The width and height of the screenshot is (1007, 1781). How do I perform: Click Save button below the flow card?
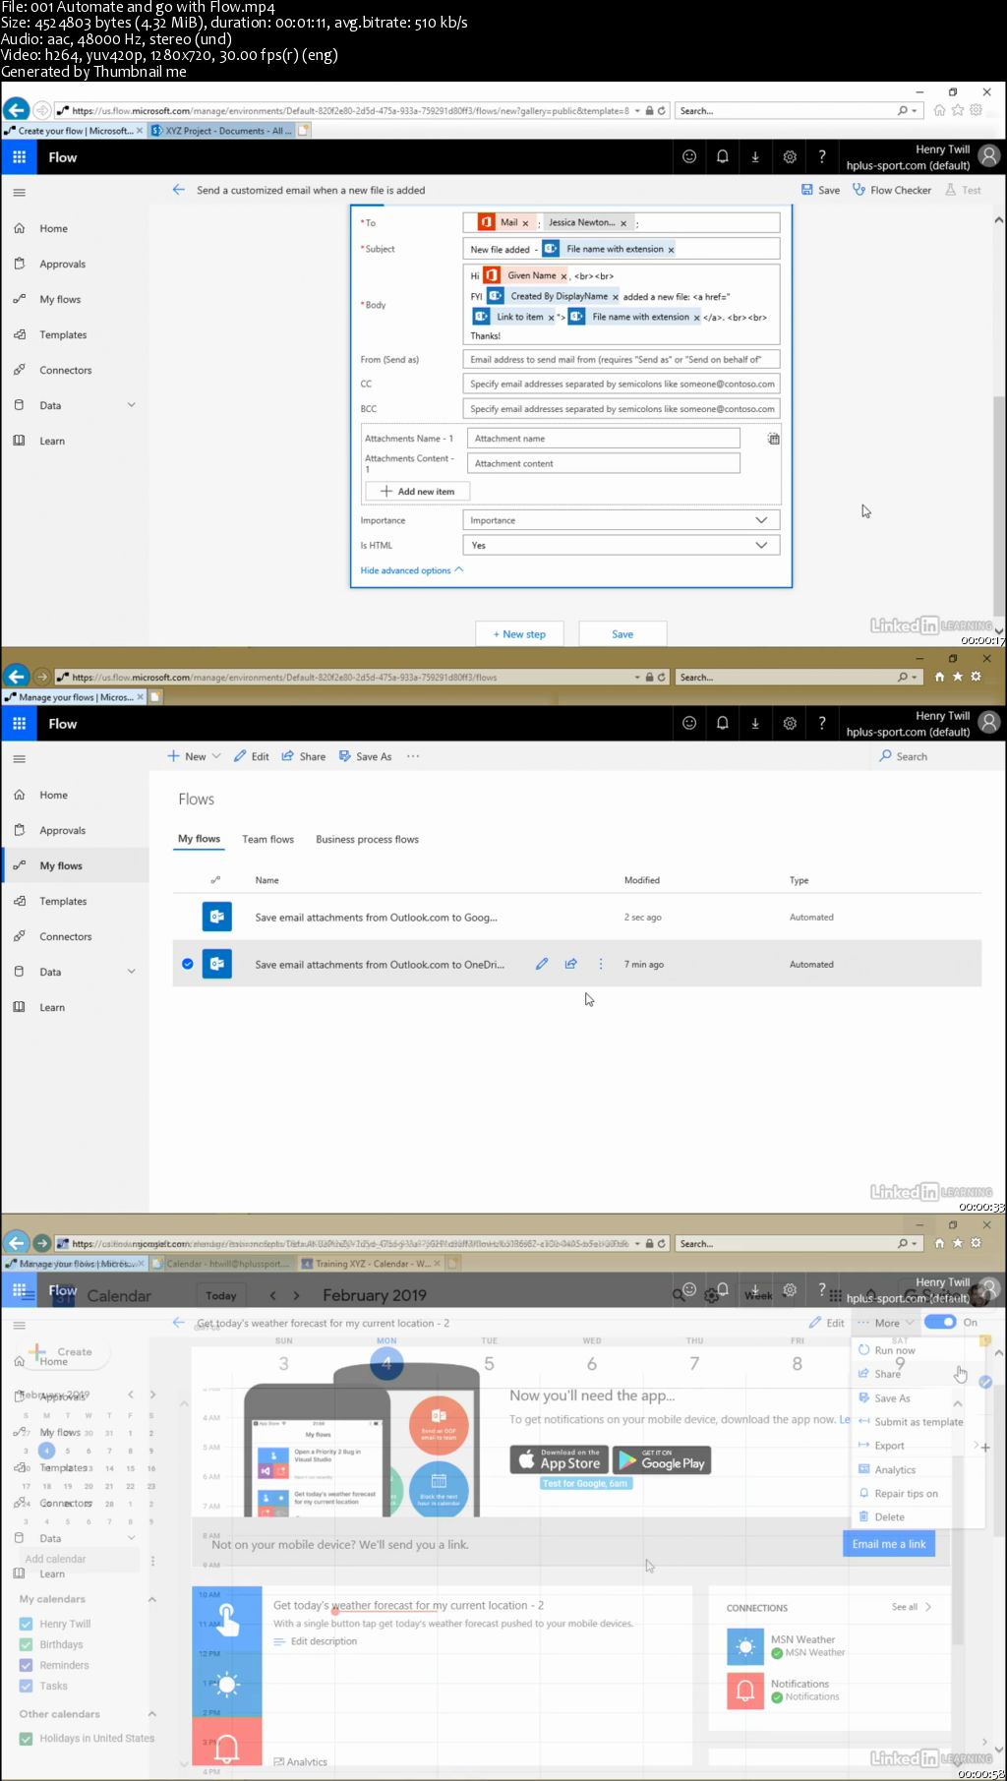pos(622,634)
